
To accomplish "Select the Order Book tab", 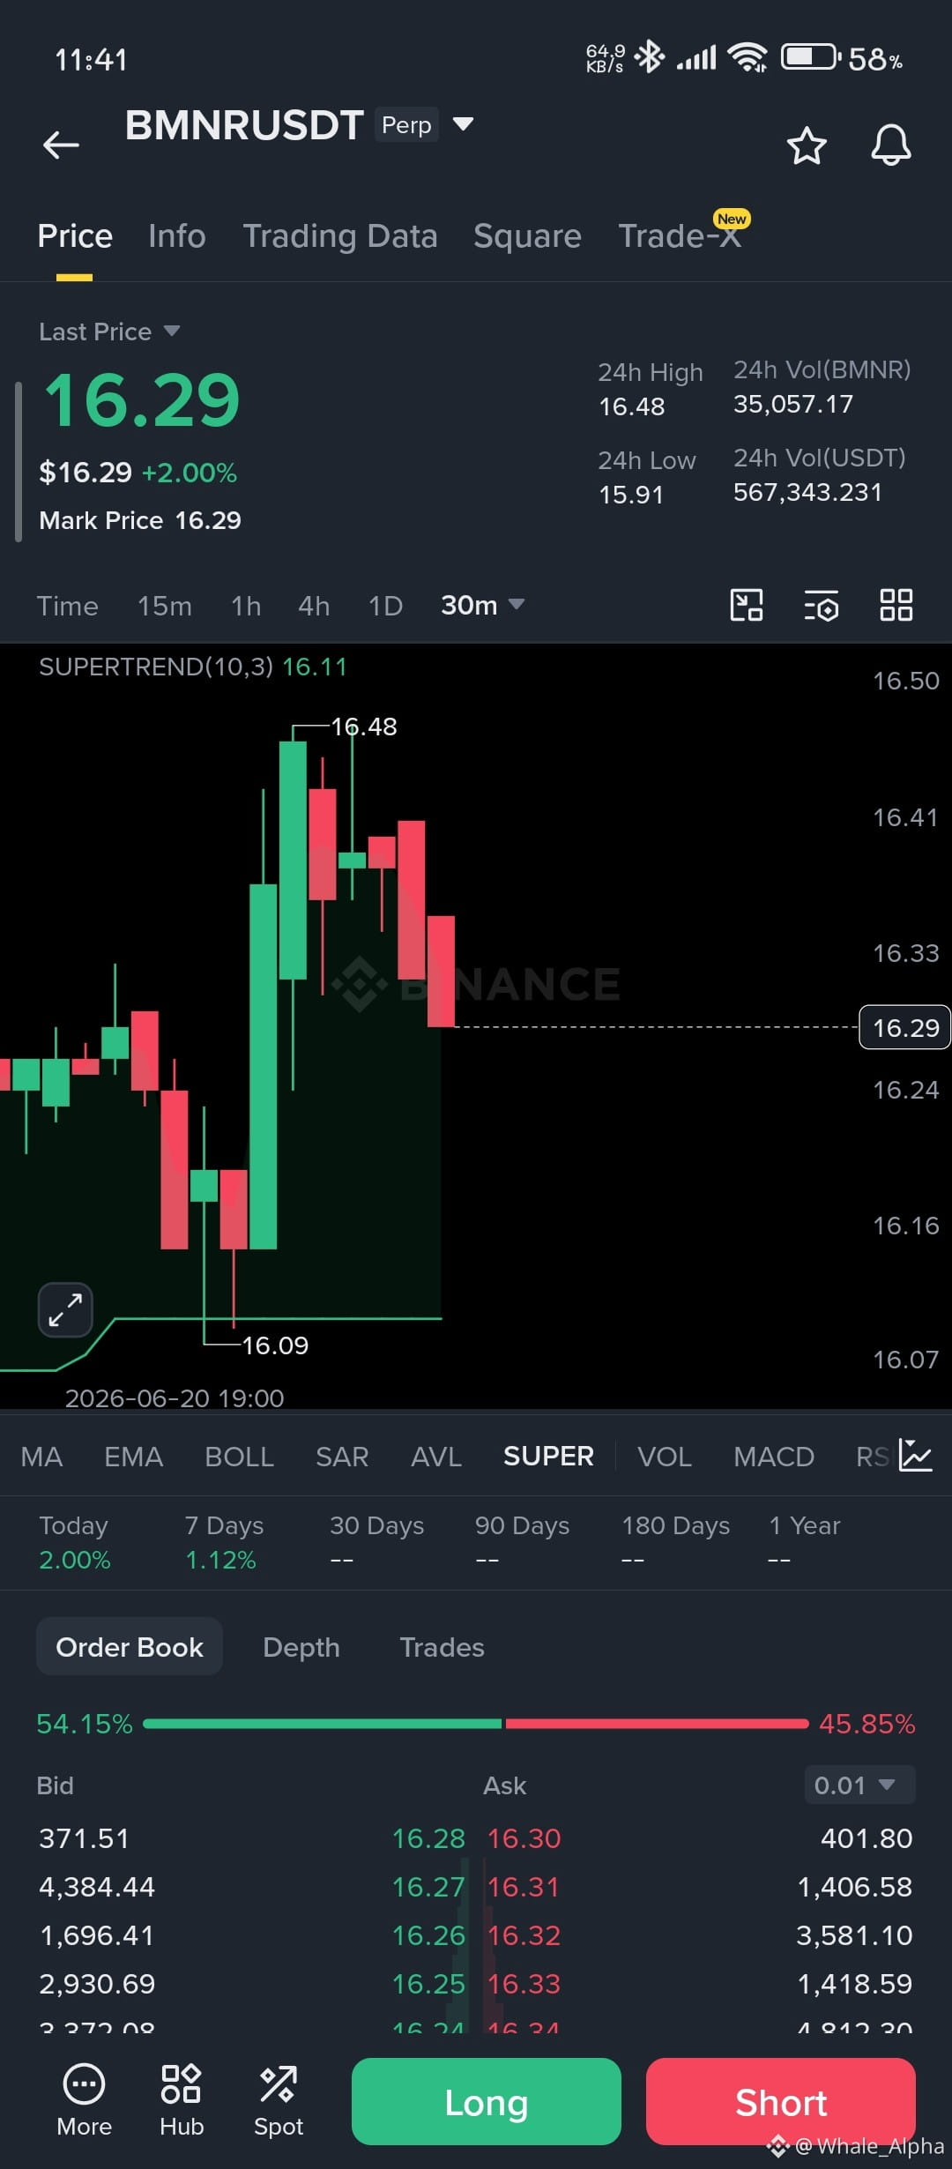I will 130,1647.
